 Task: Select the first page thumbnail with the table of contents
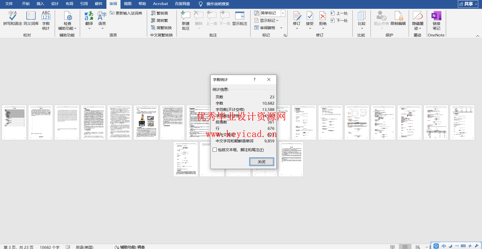[x=14, y=122]
